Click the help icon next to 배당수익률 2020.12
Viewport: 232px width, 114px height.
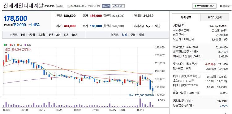[199, 93]
